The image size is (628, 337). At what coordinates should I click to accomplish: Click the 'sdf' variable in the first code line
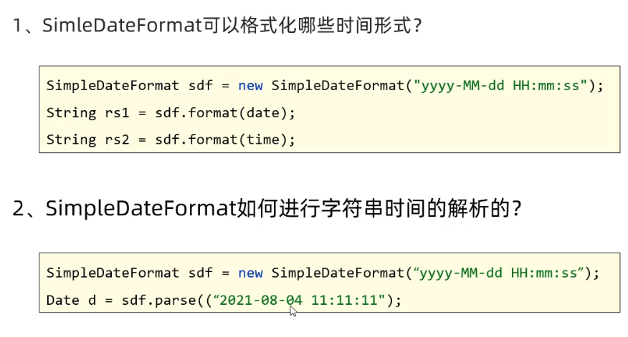[200, 86]
